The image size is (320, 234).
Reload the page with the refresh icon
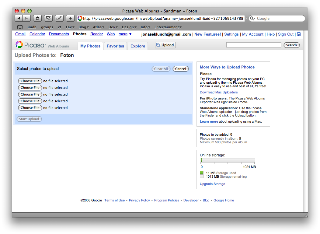click(x=37, y=18)
